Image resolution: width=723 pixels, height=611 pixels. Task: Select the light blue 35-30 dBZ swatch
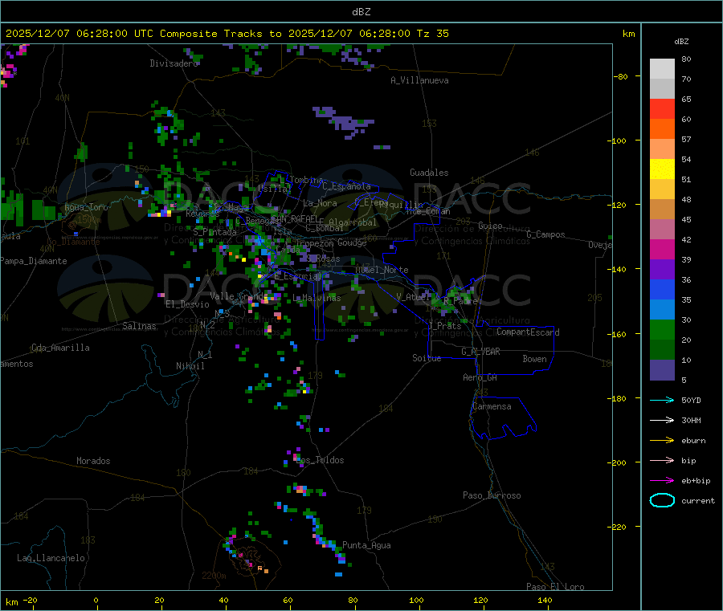[x=662, y=310]
